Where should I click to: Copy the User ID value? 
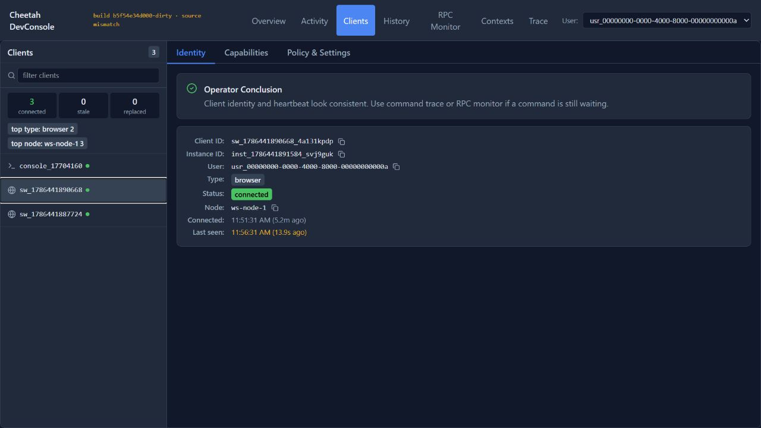[x=396, y=167]
